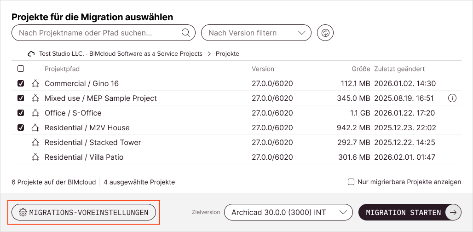This screenshot has height=232, width=473.
Task: Click the house icon beside Office / S-Office
Action: coord(35,113)
